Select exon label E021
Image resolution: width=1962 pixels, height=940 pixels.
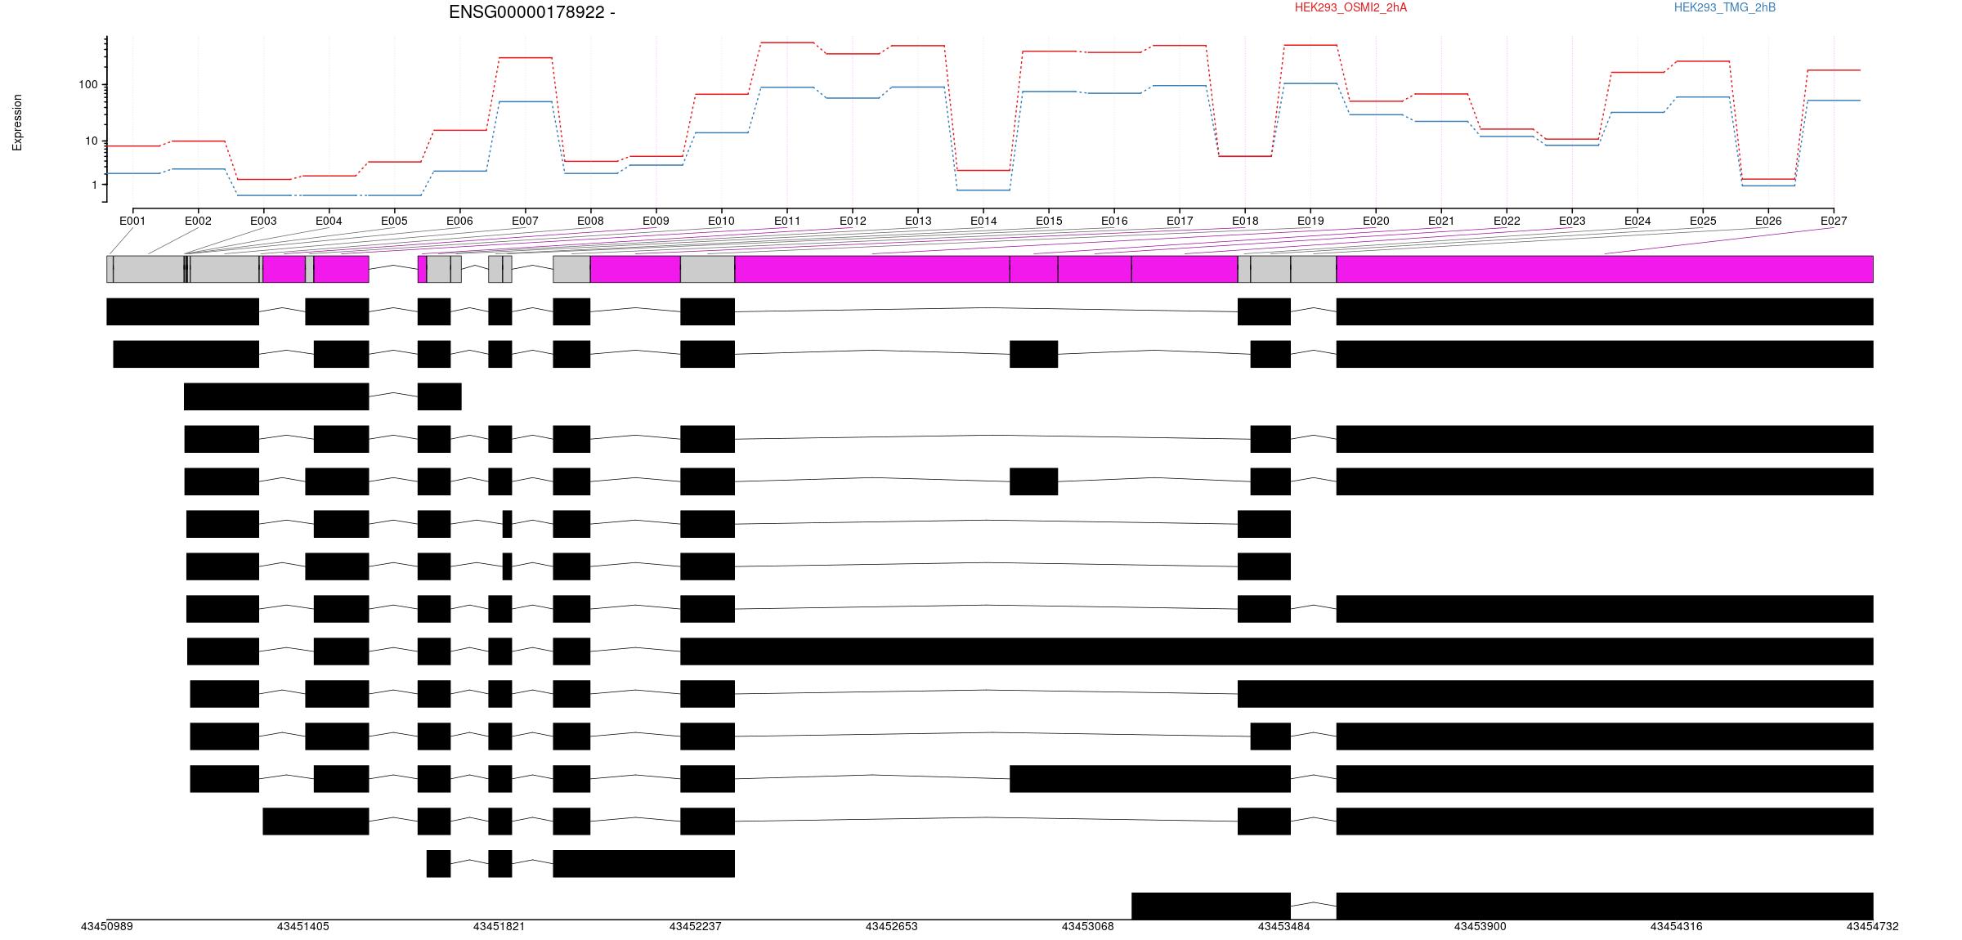(x=1441, y=221)
